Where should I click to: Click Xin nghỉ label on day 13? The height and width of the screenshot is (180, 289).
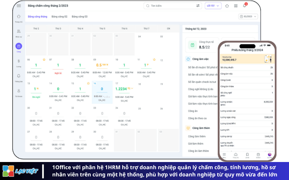[x=36, y=97]
